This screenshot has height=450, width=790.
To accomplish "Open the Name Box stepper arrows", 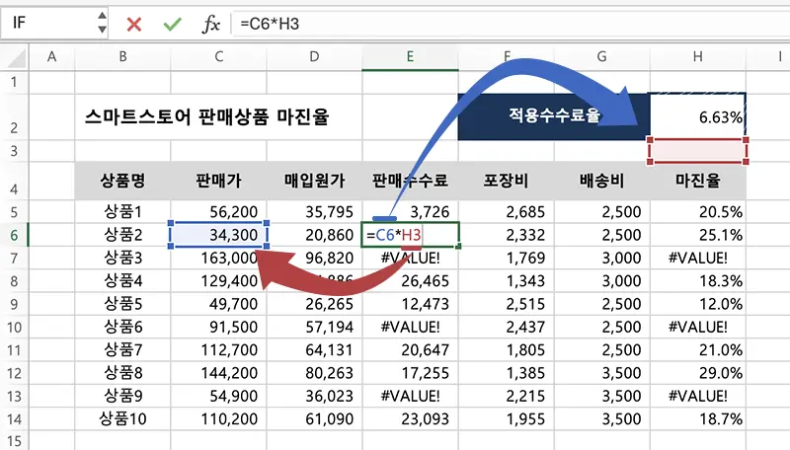I will [103, 23].
